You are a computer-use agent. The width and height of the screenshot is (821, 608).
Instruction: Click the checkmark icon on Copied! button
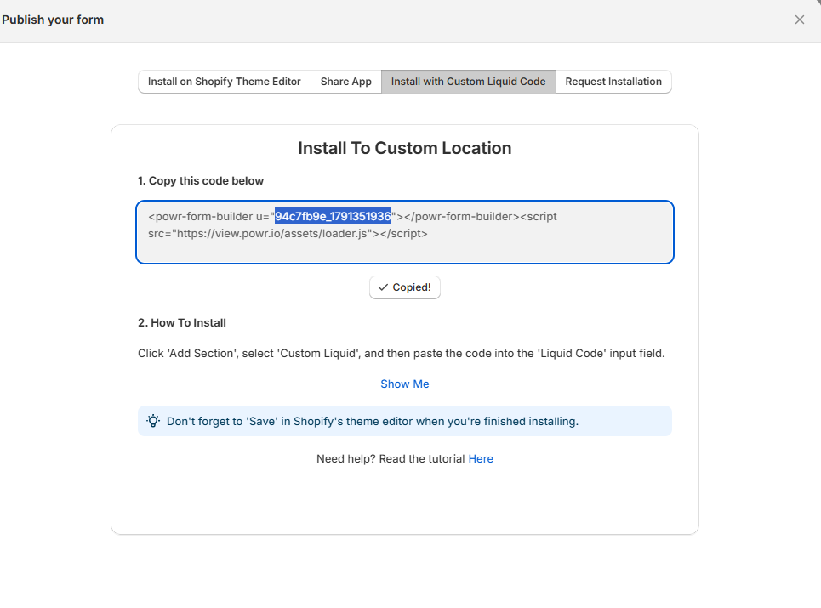tap(383, 287)
